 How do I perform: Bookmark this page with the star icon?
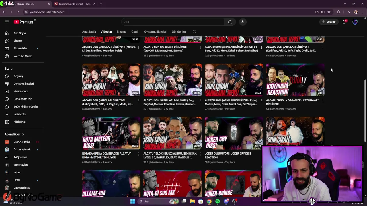click(329, 12)
